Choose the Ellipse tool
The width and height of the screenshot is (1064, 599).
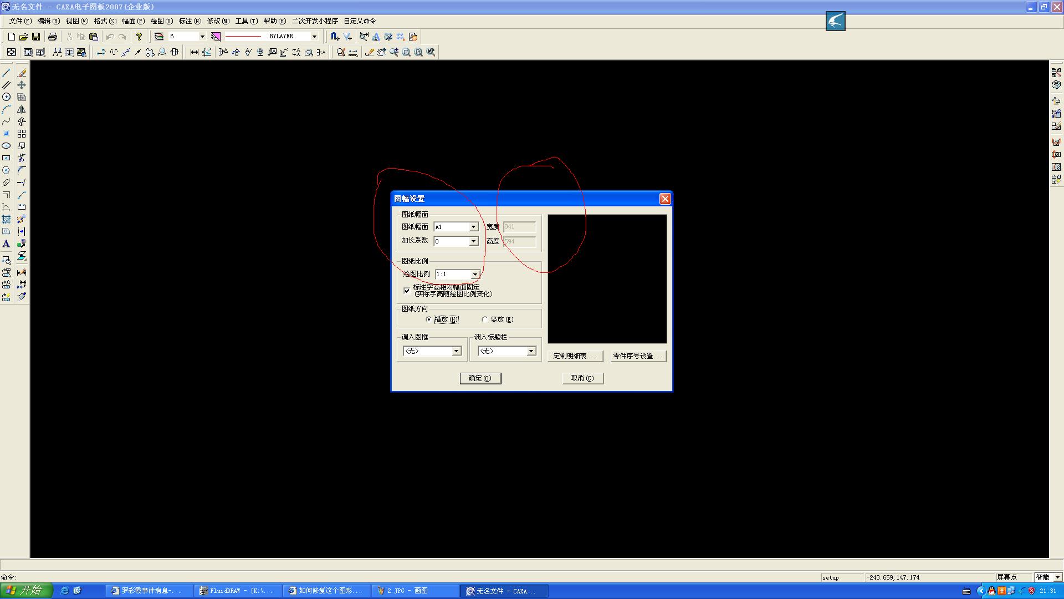[x=7, y=146]
